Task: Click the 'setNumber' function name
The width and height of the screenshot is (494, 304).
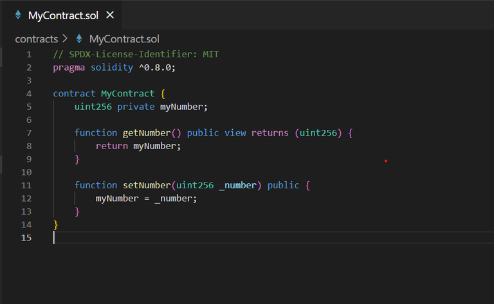Action: click(x=147, y=185)
